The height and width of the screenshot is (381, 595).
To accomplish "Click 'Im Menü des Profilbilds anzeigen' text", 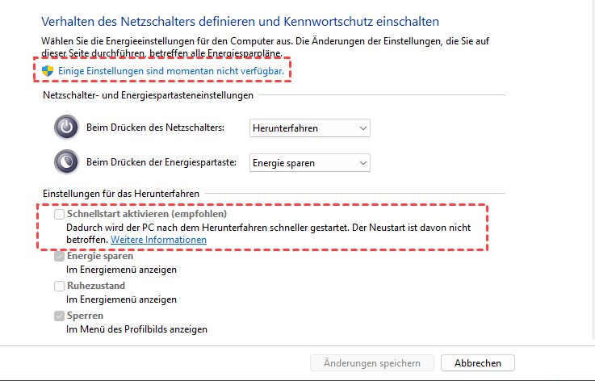I will (x=136, y=329).
